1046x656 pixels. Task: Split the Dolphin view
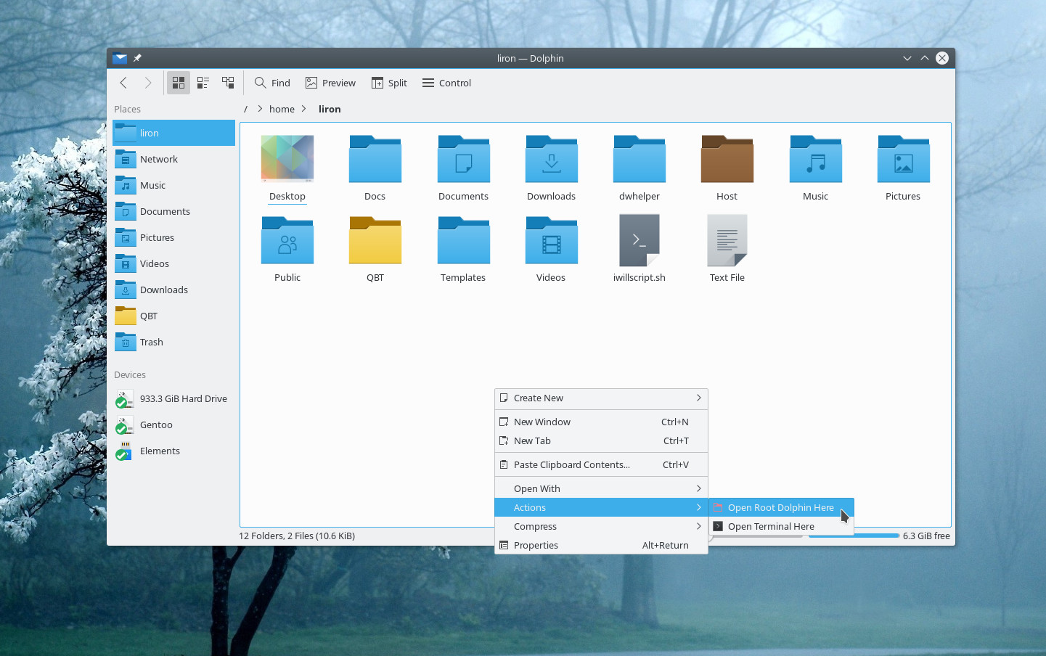(389, 82)
